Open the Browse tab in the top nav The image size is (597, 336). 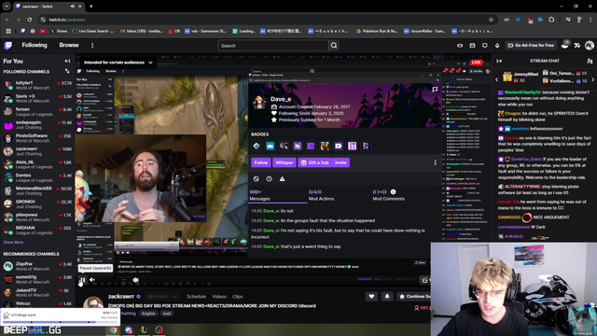tap(69, 45)
